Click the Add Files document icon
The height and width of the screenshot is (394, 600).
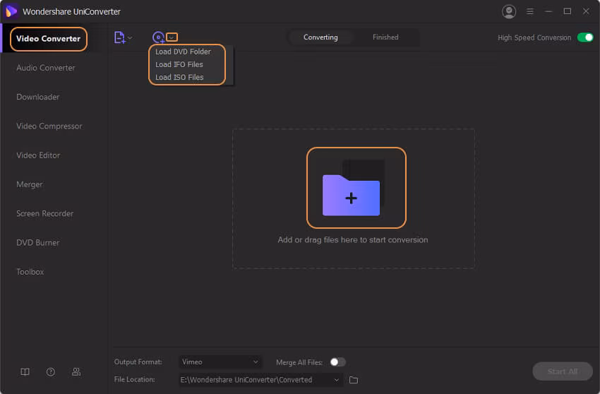[x=120, y=37]
